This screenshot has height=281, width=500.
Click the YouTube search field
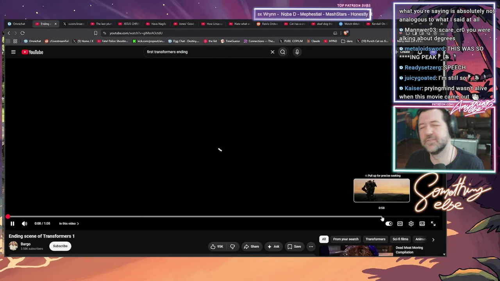click(x=207, y=52)
